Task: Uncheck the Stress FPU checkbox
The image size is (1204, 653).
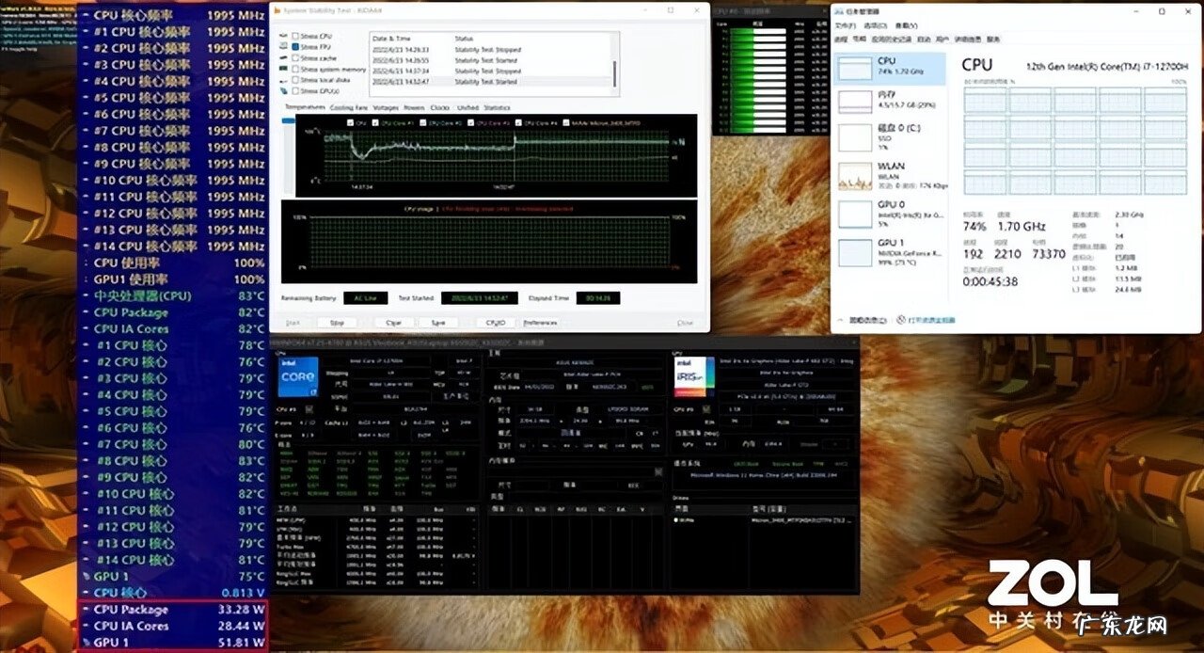Action: [x=295, y=46]
